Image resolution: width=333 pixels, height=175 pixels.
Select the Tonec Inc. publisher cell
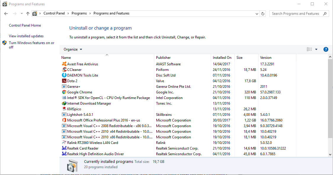[164, 103]
